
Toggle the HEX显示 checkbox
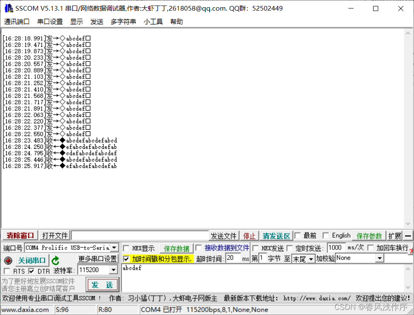point(126,248)
